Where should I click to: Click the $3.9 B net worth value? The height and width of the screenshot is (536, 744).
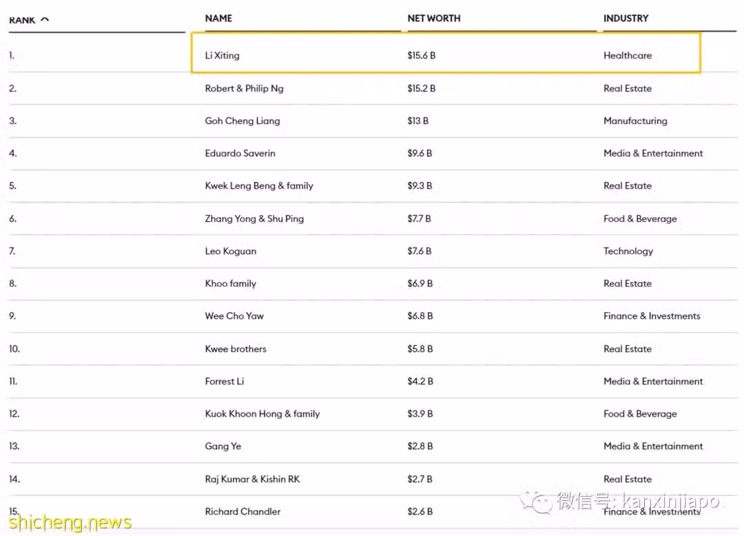pyautogui.click(x=420, y=414)
